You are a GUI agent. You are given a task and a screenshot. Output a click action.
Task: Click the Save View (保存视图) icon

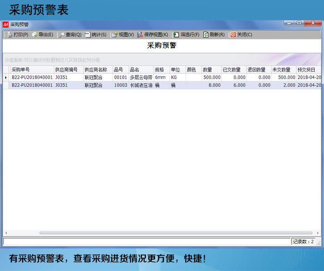[x=140, y=35]
